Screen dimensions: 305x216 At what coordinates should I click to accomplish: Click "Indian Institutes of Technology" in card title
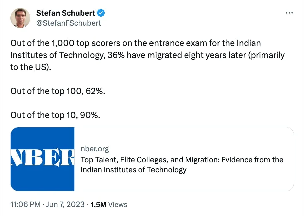133,170
